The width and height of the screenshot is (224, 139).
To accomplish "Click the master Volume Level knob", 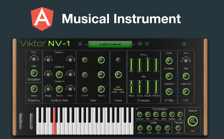I will 193,121.
